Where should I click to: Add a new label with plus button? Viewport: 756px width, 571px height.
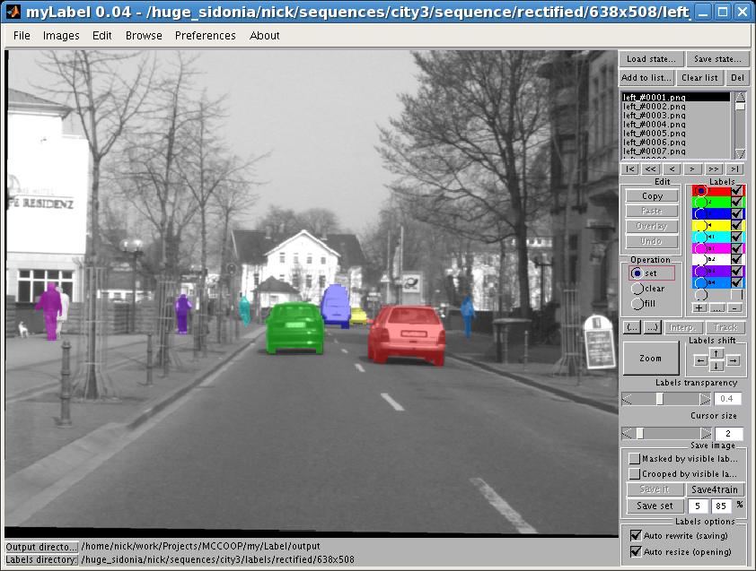click(x=699, y=307)
